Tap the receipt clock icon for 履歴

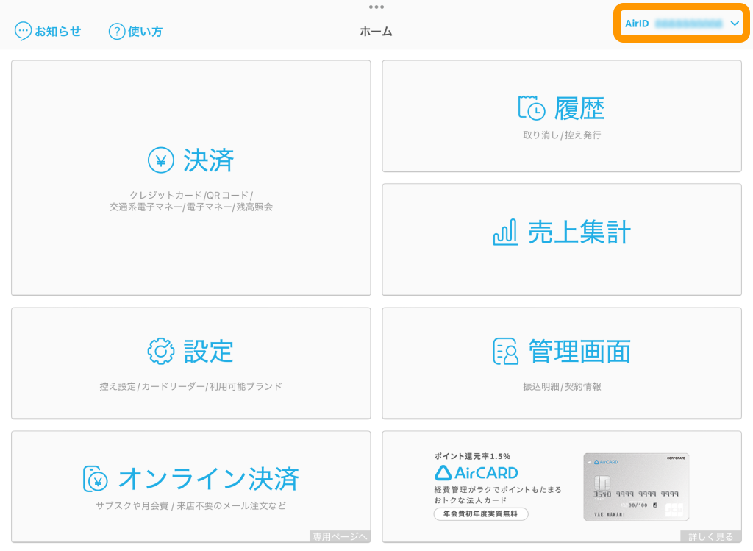pos(532,109)
